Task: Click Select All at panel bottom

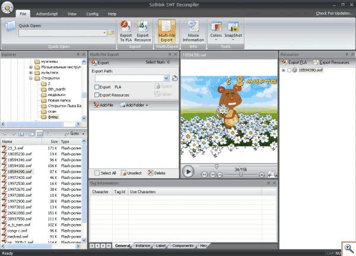Action: [x=105, y=173]
